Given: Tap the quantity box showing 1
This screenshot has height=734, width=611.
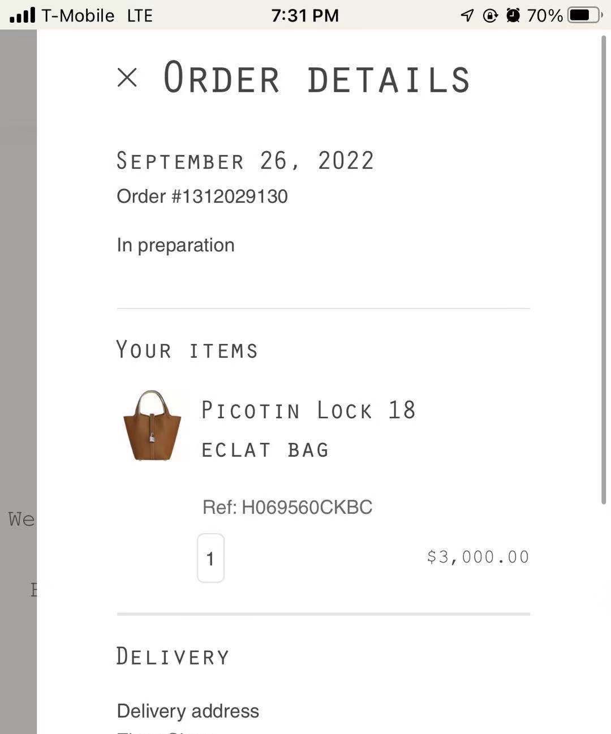Looking at the screenshot, I should tap(210, 558).
